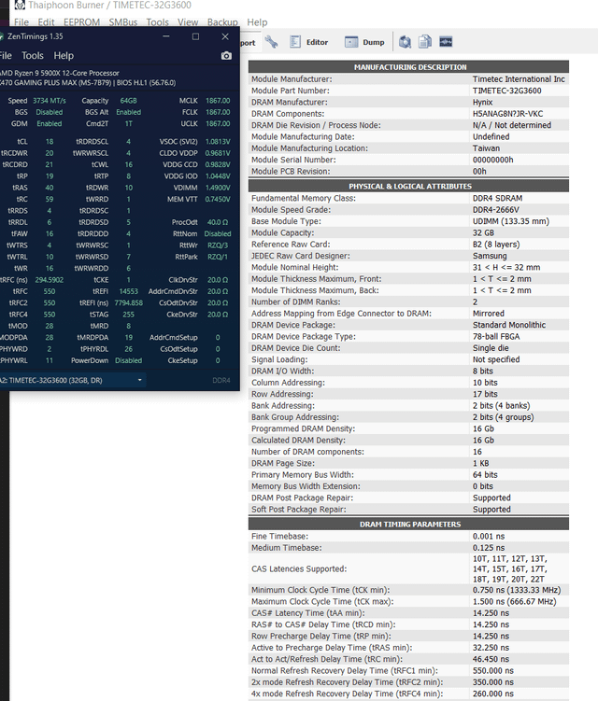This screenshot has width=598, height=701.
Task: Click Module Manufacturer value Timetec International Inc
Action: click(x=519, y=79)
